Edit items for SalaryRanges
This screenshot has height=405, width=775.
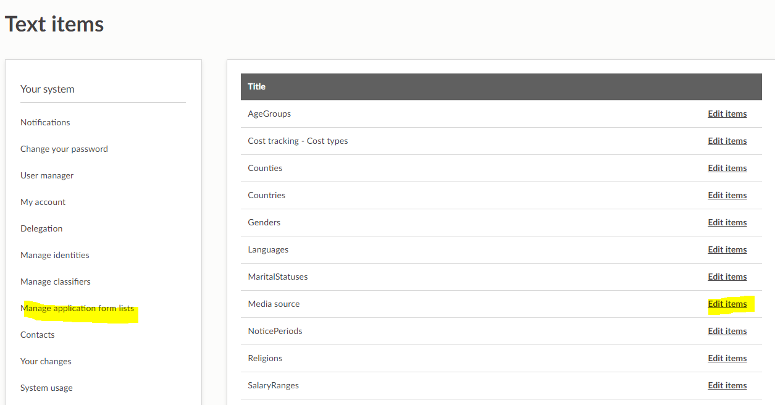(x=727, y=385)
